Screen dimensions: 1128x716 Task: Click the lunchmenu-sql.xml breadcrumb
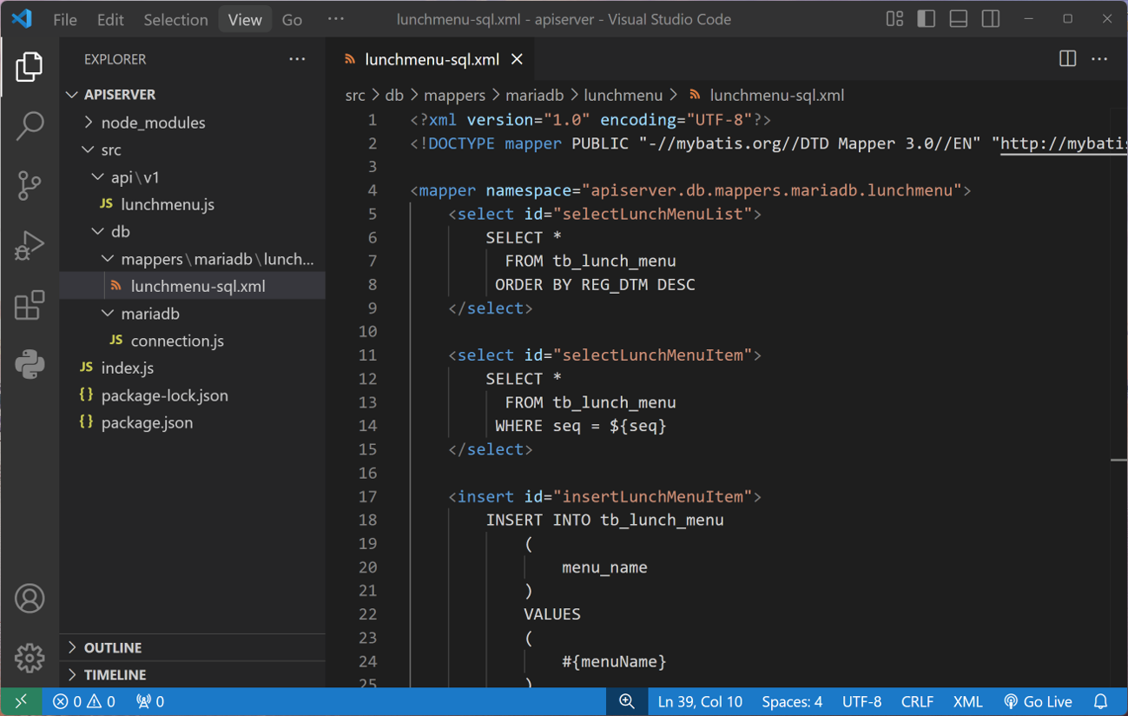coord(767,96)
